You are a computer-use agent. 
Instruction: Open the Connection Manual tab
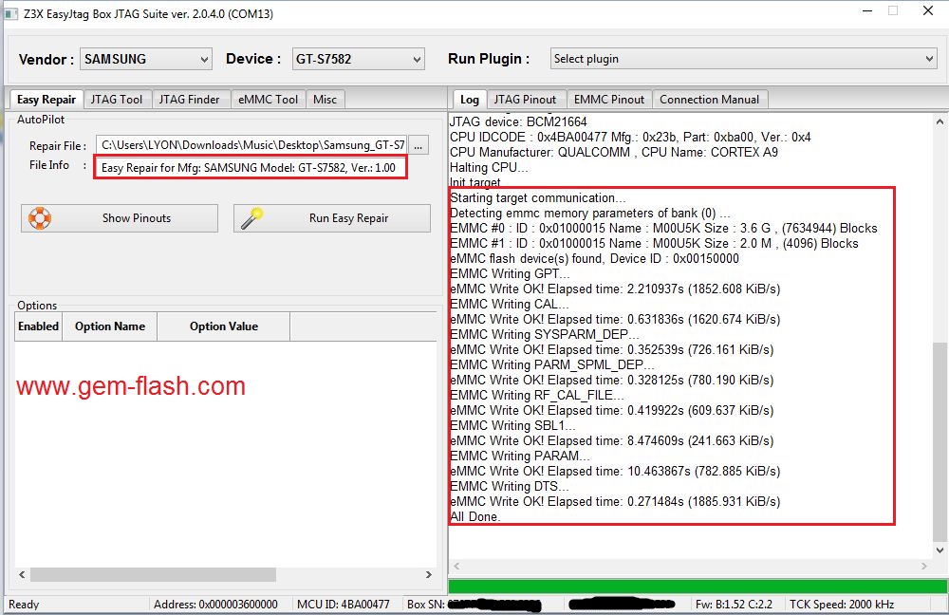[x=709, y=100]
